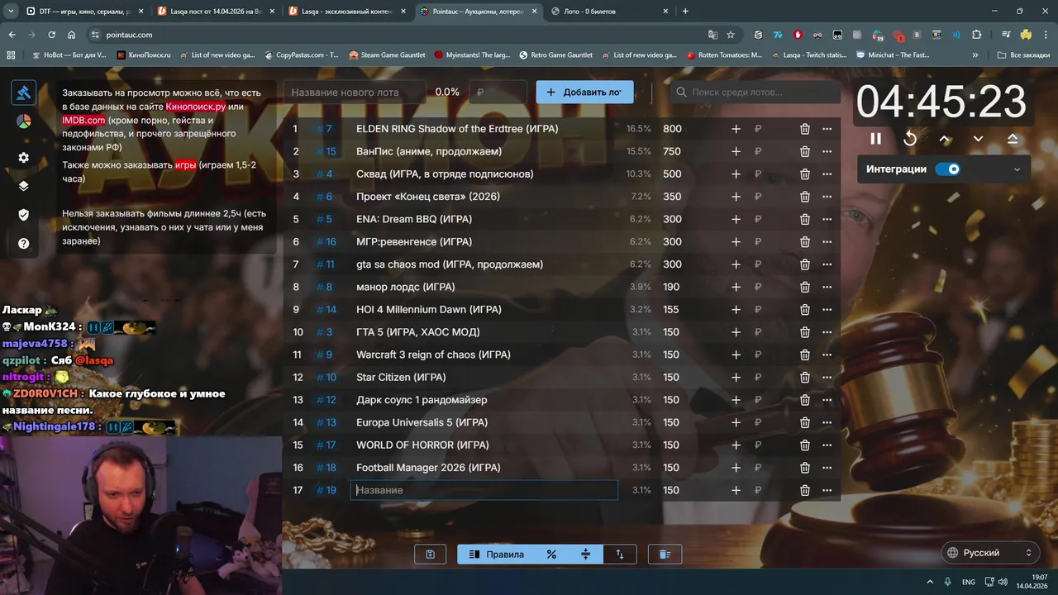Delete Дарк соулс 1 рандомайзер lot
This screenshot has width=1058, height=595.
804,400
